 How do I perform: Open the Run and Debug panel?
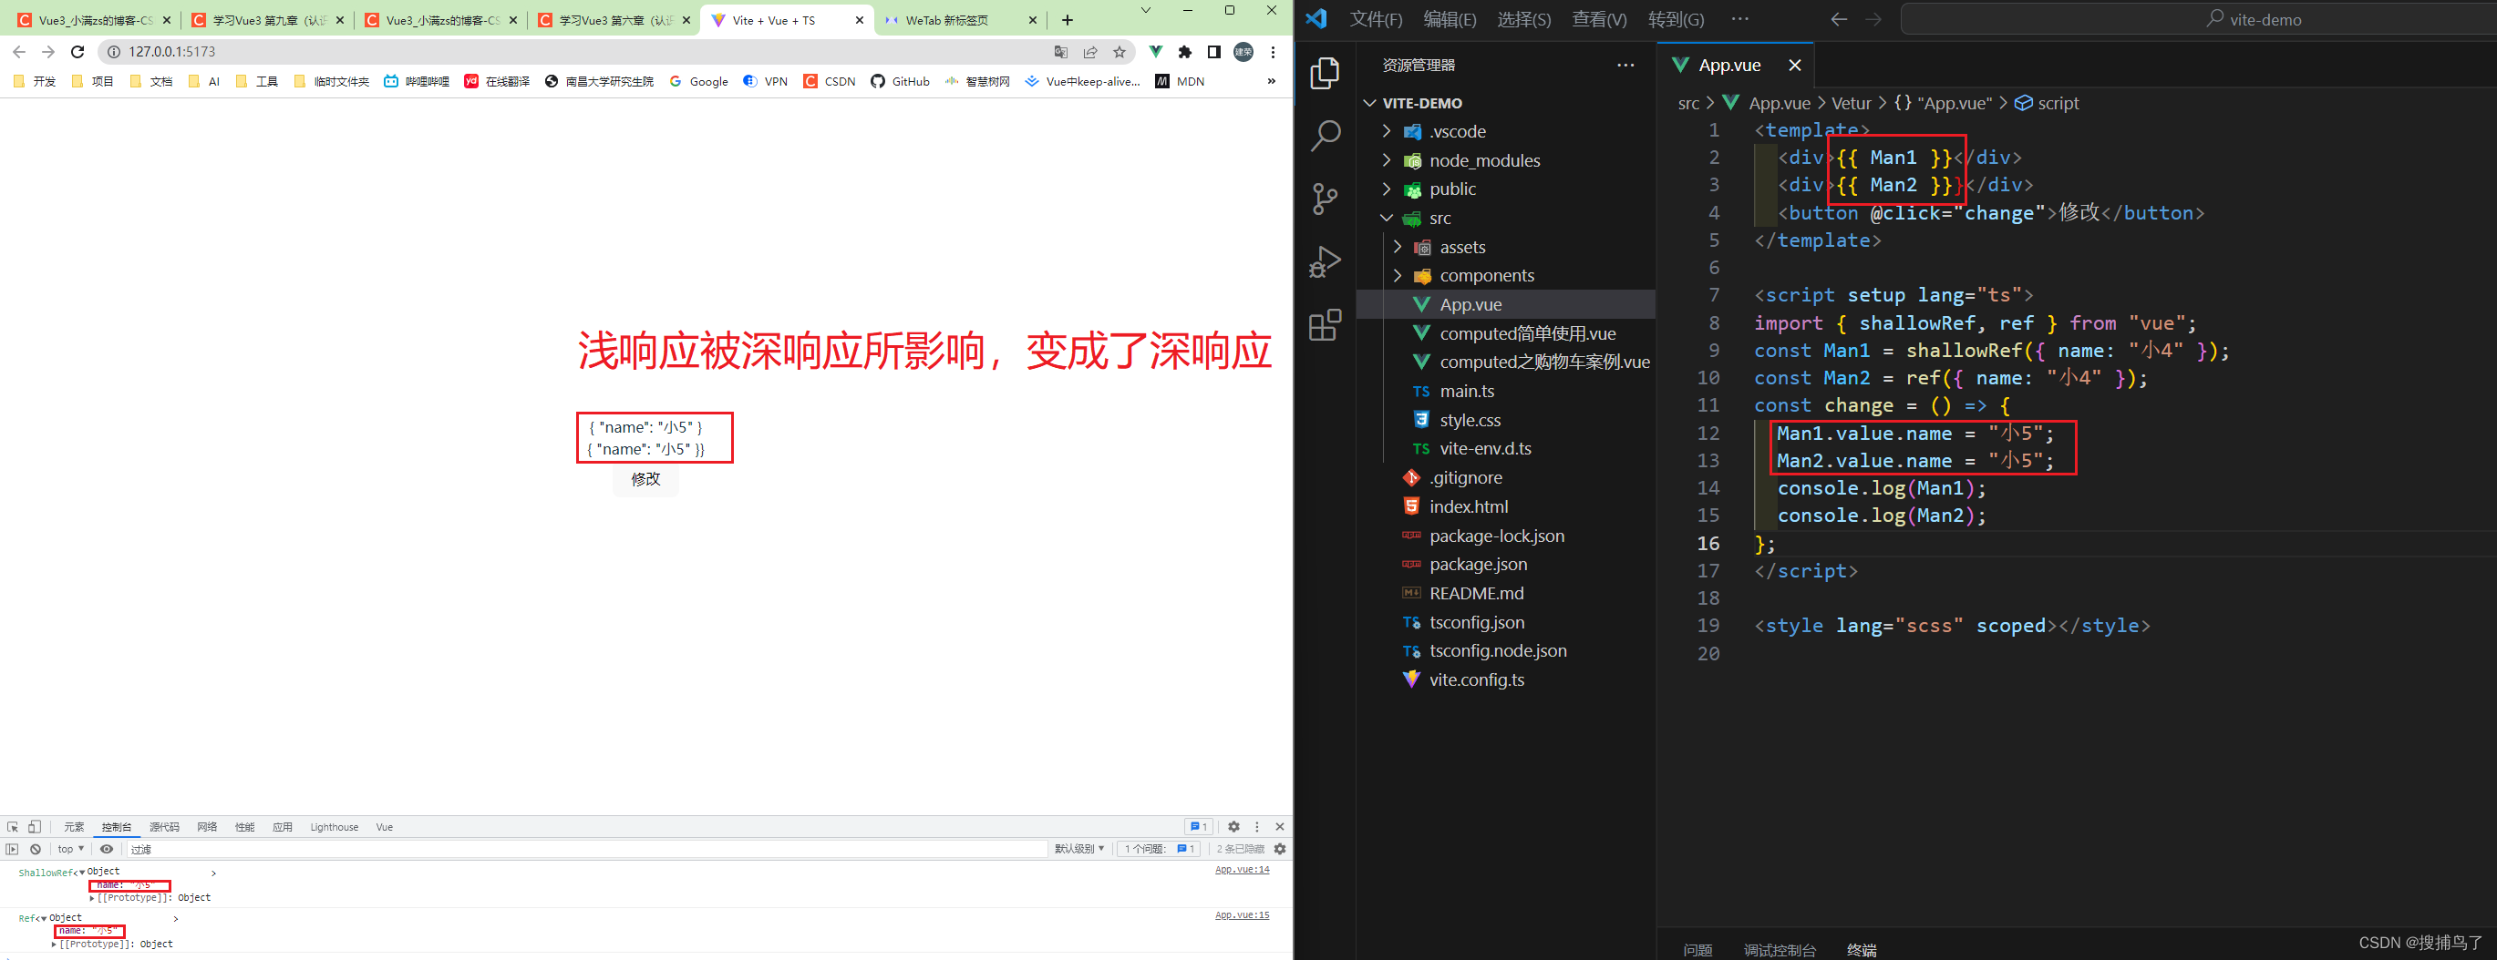pyautogui.click(x=1325, y=260)
